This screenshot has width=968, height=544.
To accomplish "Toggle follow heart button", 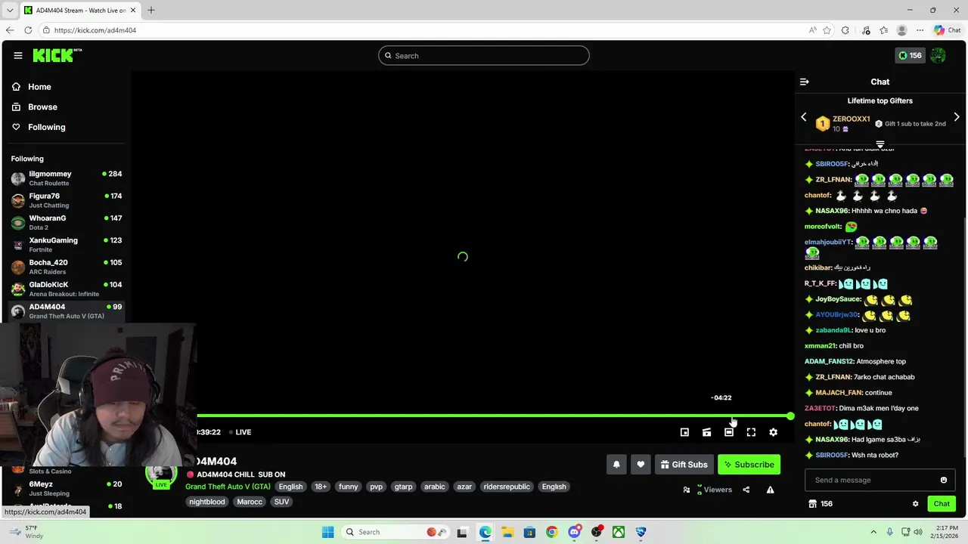I will tap(641, 465).
